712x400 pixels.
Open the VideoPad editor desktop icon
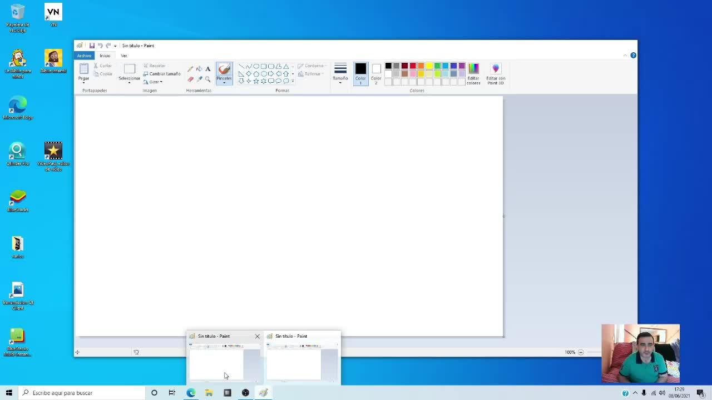tap(53, 156)
